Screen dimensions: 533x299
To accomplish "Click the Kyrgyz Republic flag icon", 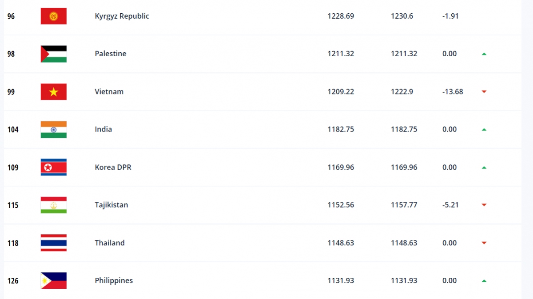I will [x=53, y=16].
